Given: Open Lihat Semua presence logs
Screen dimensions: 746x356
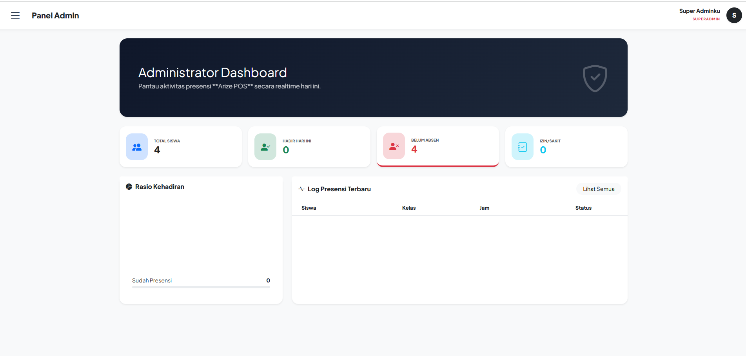Looking at the screenshot, I should click(x=598, y=189).
